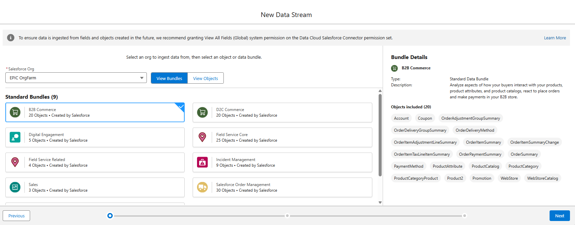
Task: Click the Coupon object pill
Action: point(425,118)
